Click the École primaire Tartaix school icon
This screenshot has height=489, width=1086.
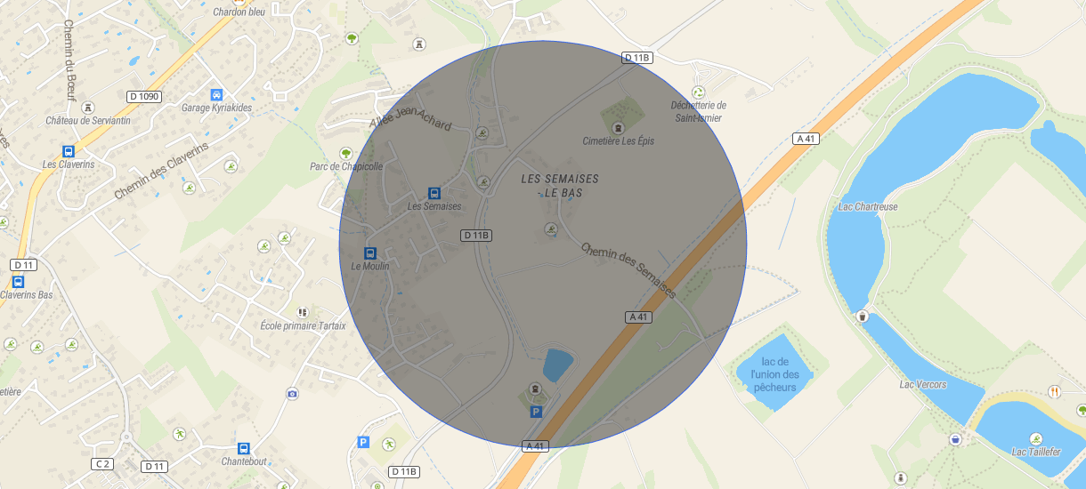tap(303, 312)
